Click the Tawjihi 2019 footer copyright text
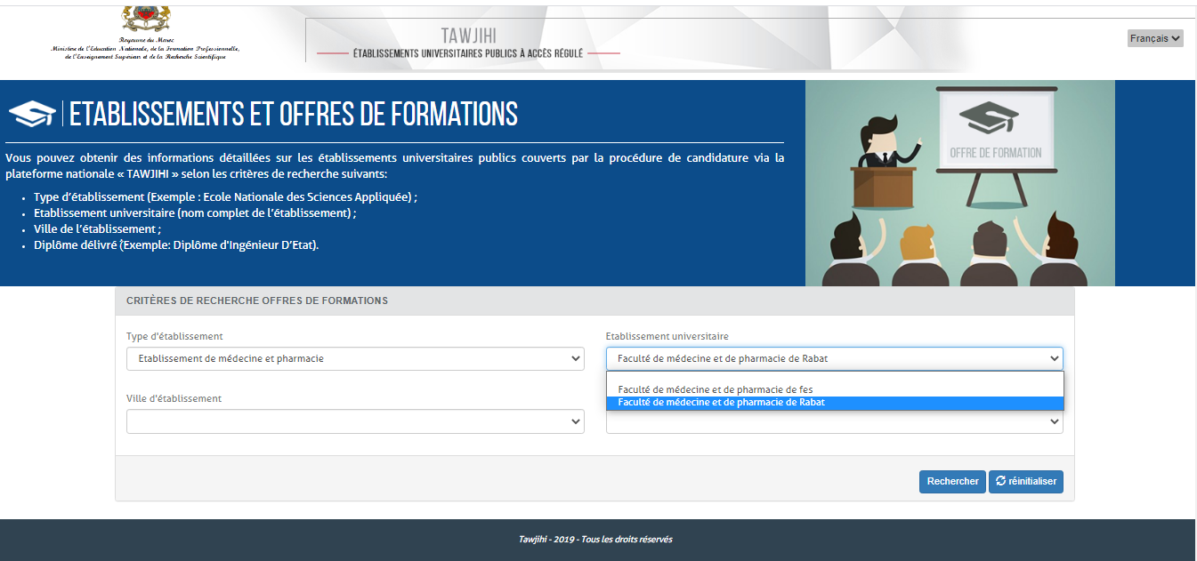 click(x=595, y=539)
